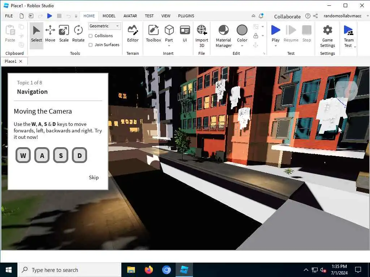370x277 pixels.
Task: Click the Windows search box
Action: point(69,270)
